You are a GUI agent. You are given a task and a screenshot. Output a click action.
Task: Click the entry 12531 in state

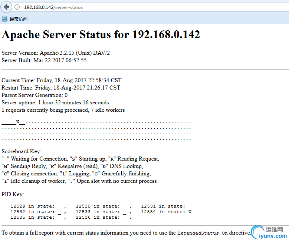pos(166,206)
